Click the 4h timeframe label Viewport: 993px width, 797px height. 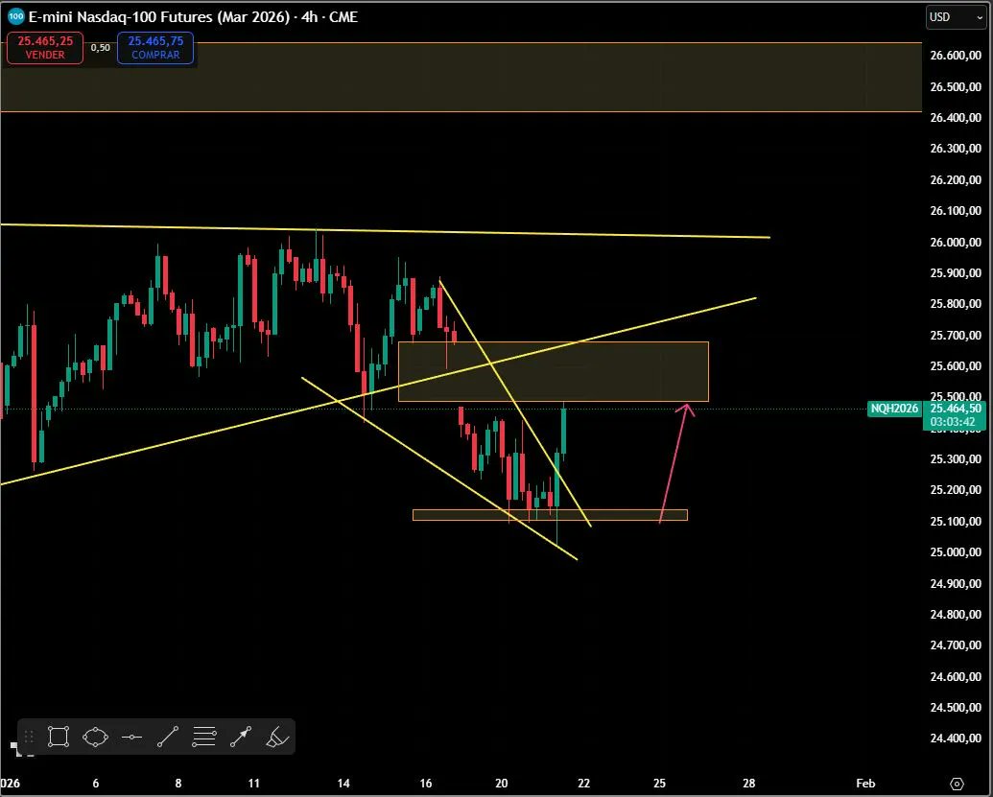point(309,16)
